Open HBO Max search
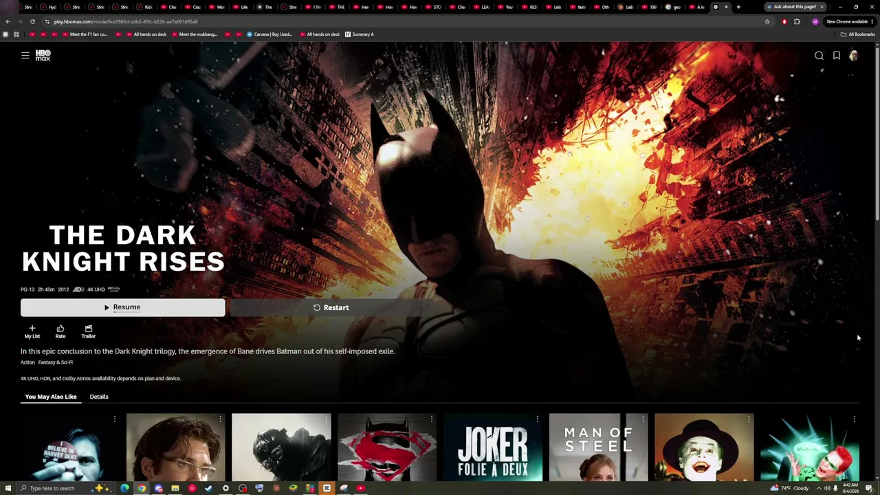Screen dimensions: 880x495 coord(819,56)
